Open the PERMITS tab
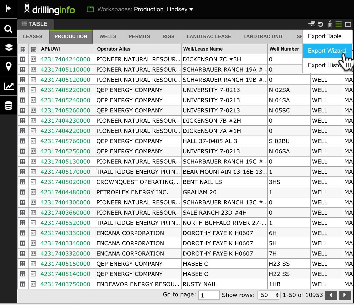 pyautogui.click(x=139, y=37)
